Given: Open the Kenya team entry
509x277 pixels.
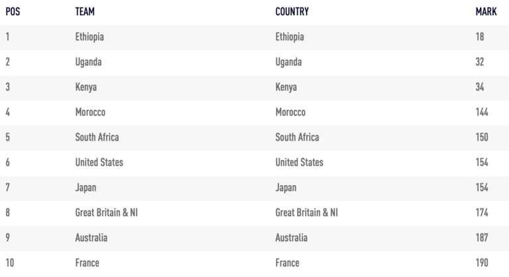Looking at the screenshot, I should [86, 87].
